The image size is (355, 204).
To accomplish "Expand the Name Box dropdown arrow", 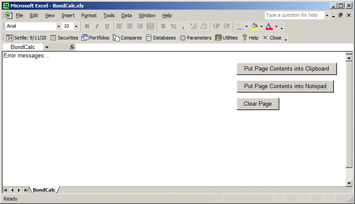I will (x=46, y=47).
